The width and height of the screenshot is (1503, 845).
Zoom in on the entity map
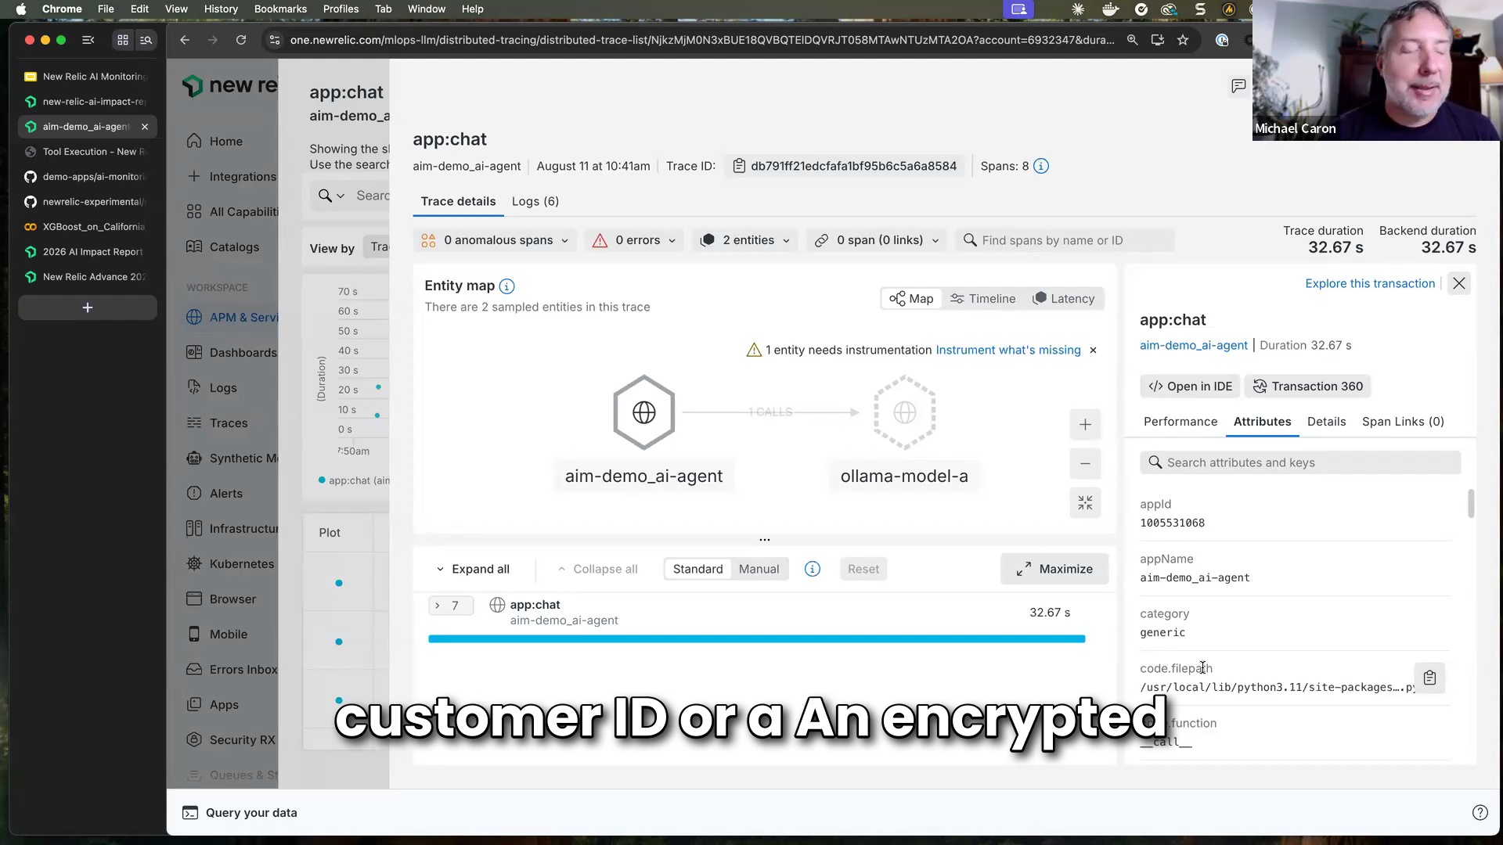[x=1085, y=425]
